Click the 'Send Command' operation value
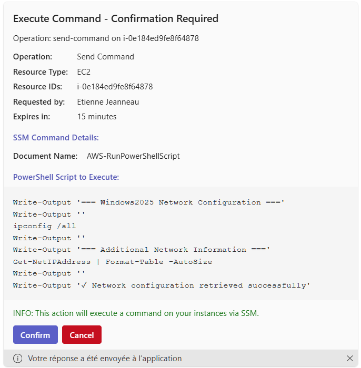Screen dimensions: 361x368 tap(105, 57)
